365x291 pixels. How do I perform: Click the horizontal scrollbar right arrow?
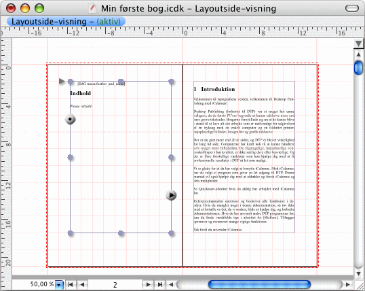pyautogui.click(x=348, y=284)
